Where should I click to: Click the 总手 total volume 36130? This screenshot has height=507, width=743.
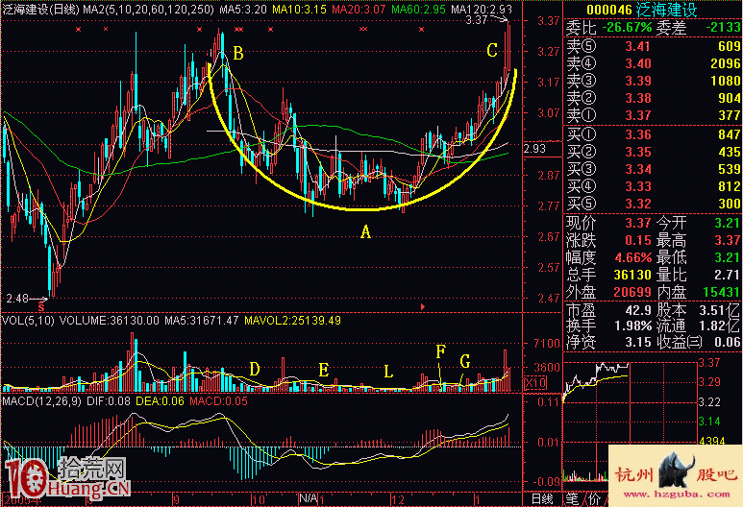pyautogui.click(x=633, y=275)
